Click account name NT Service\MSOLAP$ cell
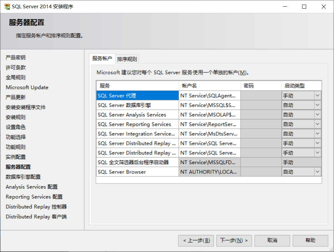The image size is (334, 252). coord(210,115)
